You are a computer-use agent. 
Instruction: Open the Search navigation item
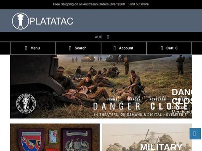[78, 48]
